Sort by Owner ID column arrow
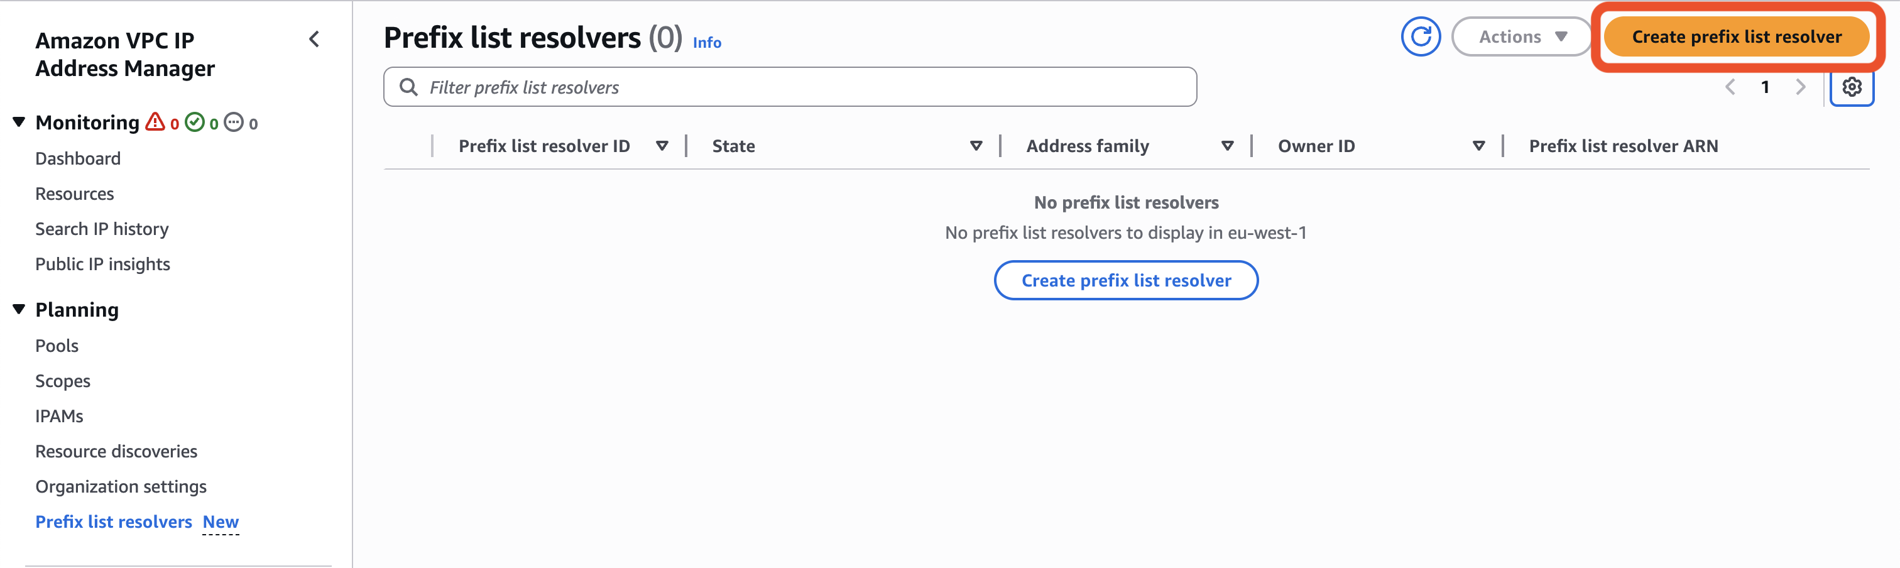The image size is (1900, 568). click(x=1478, y=146)
